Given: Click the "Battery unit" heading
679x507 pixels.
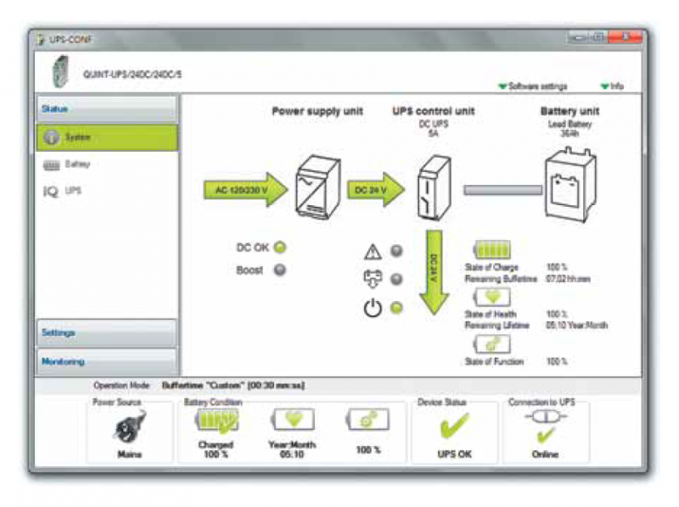Looking at the screenshot, I should tap(570, 111).
